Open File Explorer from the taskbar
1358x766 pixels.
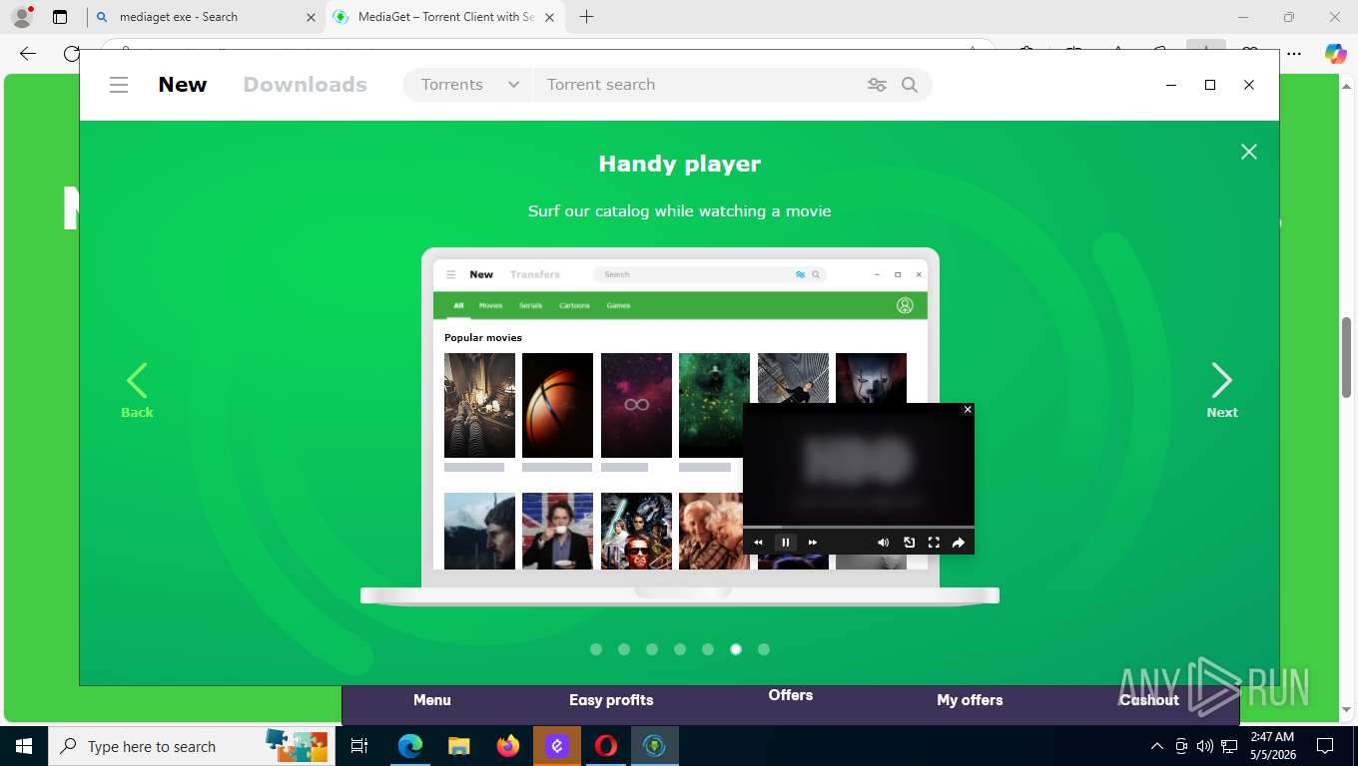pos(458,746)
